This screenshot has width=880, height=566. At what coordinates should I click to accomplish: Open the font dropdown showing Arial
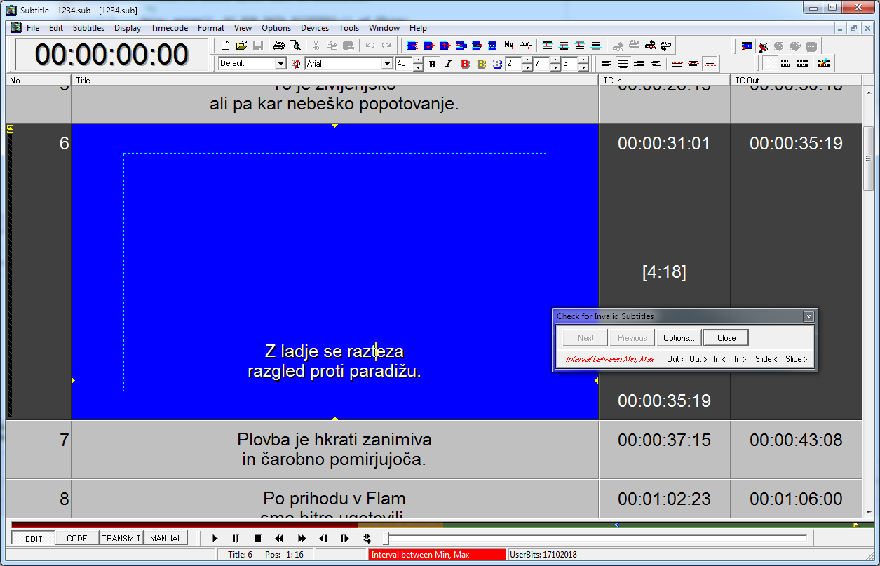[387, 64]
